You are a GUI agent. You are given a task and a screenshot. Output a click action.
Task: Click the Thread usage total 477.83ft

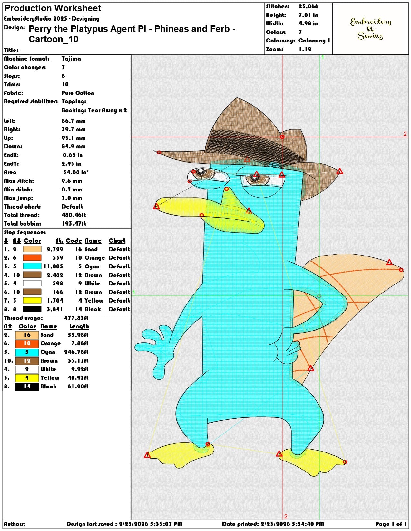click(x=76, y=318)
